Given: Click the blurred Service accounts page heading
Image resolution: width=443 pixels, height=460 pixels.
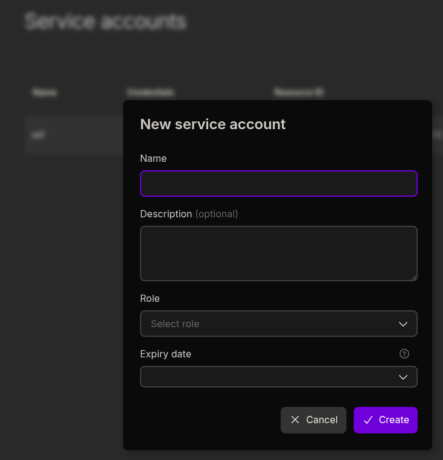Looking at the screenshot, I should click(106, 21).
